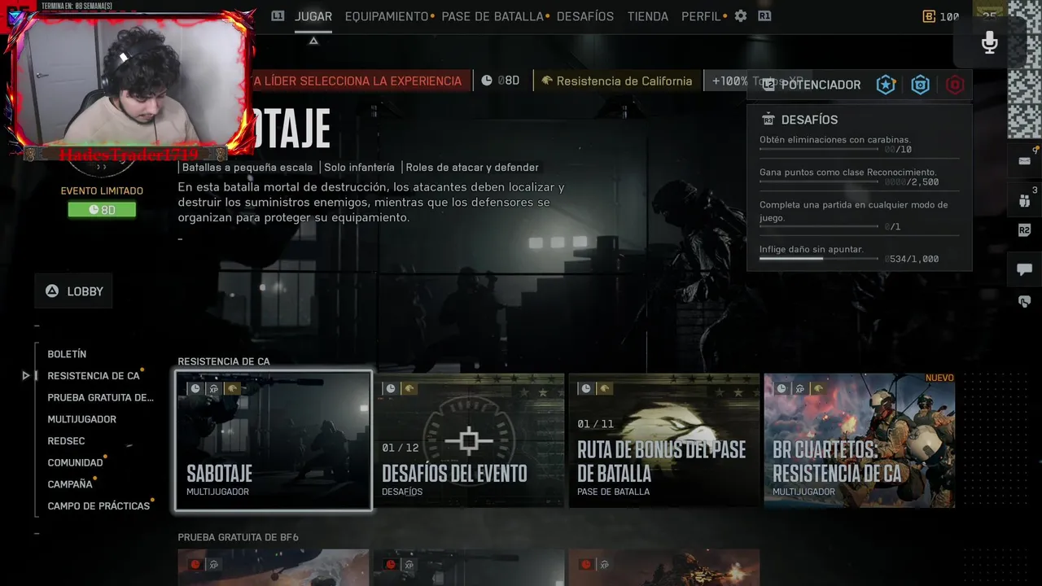
Task: Click the XP icon on SABOTAJE card
Action: [214, 389]
